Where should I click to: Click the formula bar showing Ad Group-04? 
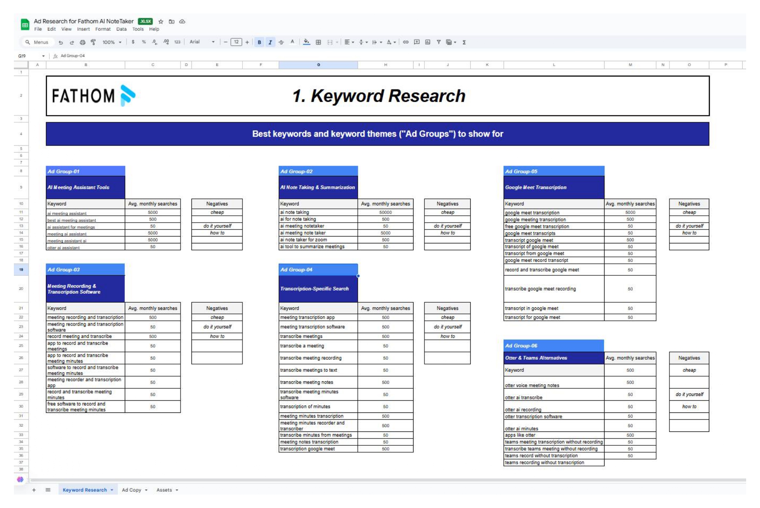click(x=73, y=56)
